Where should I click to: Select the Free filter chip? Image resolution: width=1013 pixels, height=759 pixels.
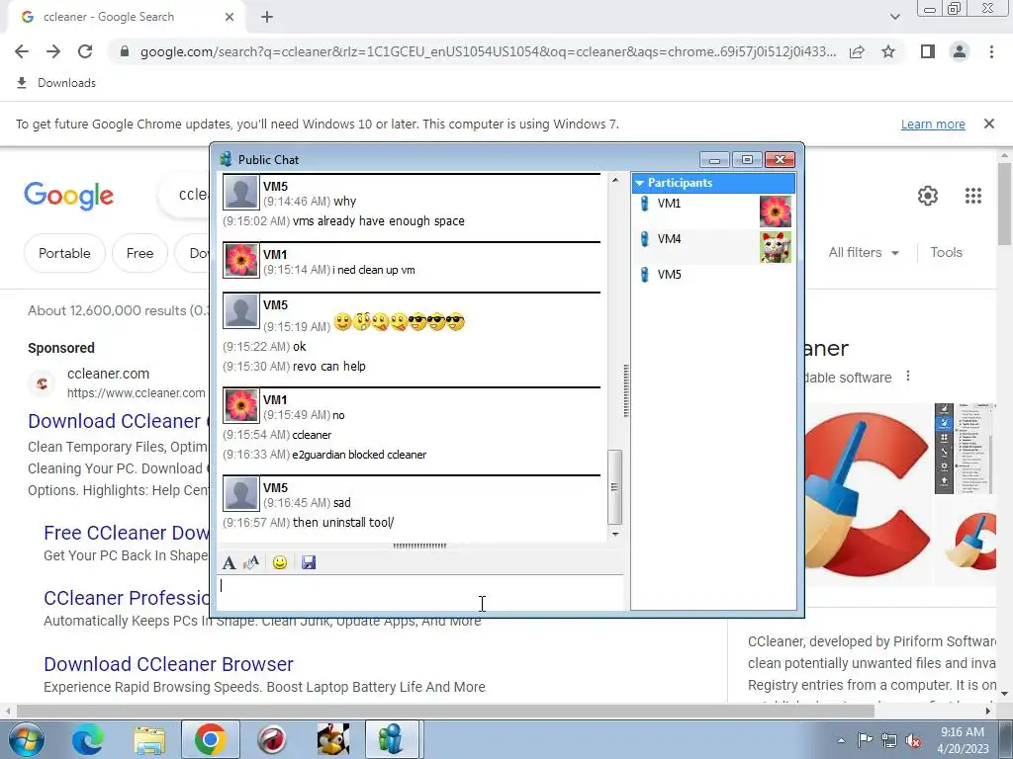tap(139, 253)
